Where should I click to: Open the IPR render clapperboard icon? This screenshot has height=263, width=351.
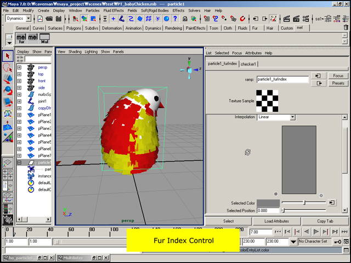(x=296, y=19)
